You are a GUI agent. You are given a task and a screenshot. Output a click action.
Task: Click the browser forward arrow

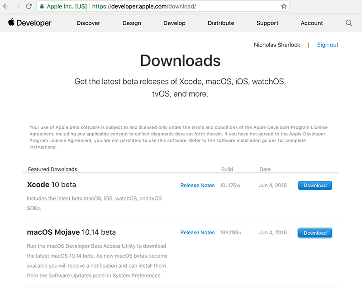[17, 6]
